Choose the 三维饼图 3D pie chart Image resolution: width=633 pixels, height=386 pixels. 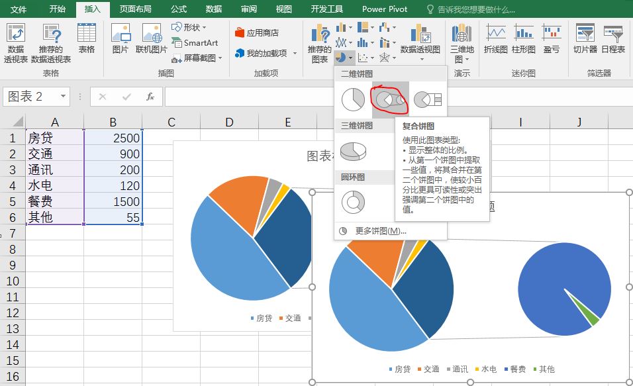[x=353, y=151]
